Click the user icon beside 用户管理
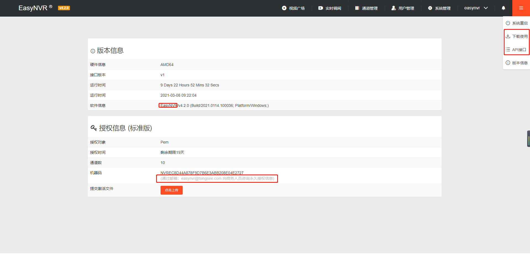Viewport: 530px width, 254px height. click(x=393, y=8)
